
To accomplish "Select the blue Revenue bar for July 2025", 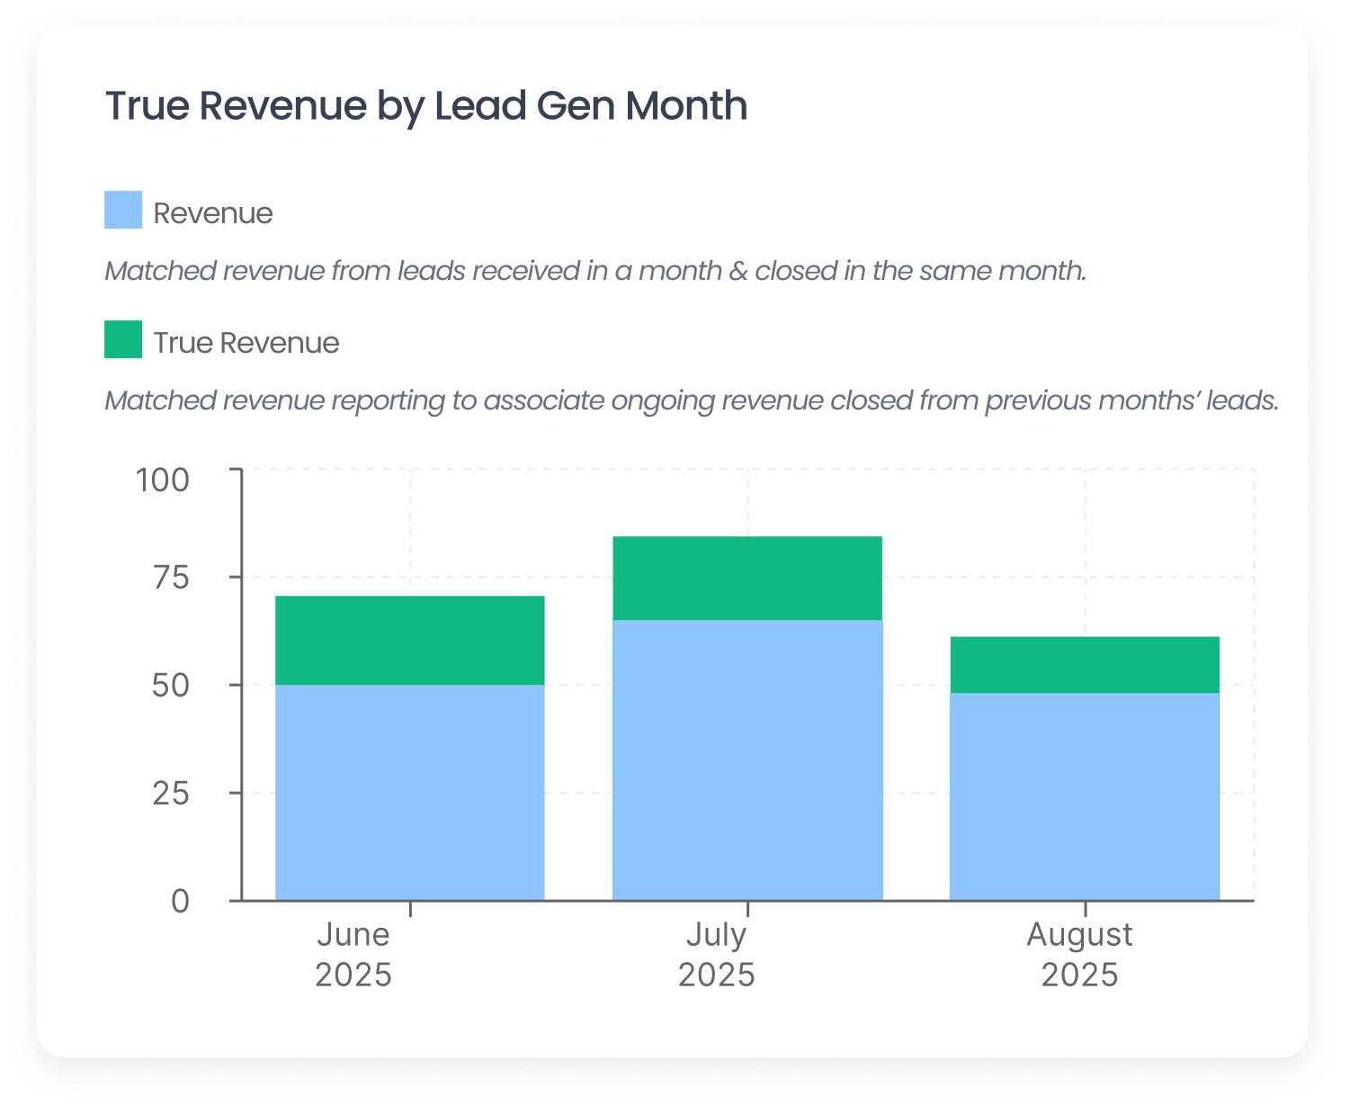I will tap(747, 760).
